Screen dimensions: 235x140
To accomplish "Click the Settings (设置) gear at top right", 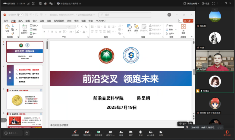I will click(x=205, y=3).
